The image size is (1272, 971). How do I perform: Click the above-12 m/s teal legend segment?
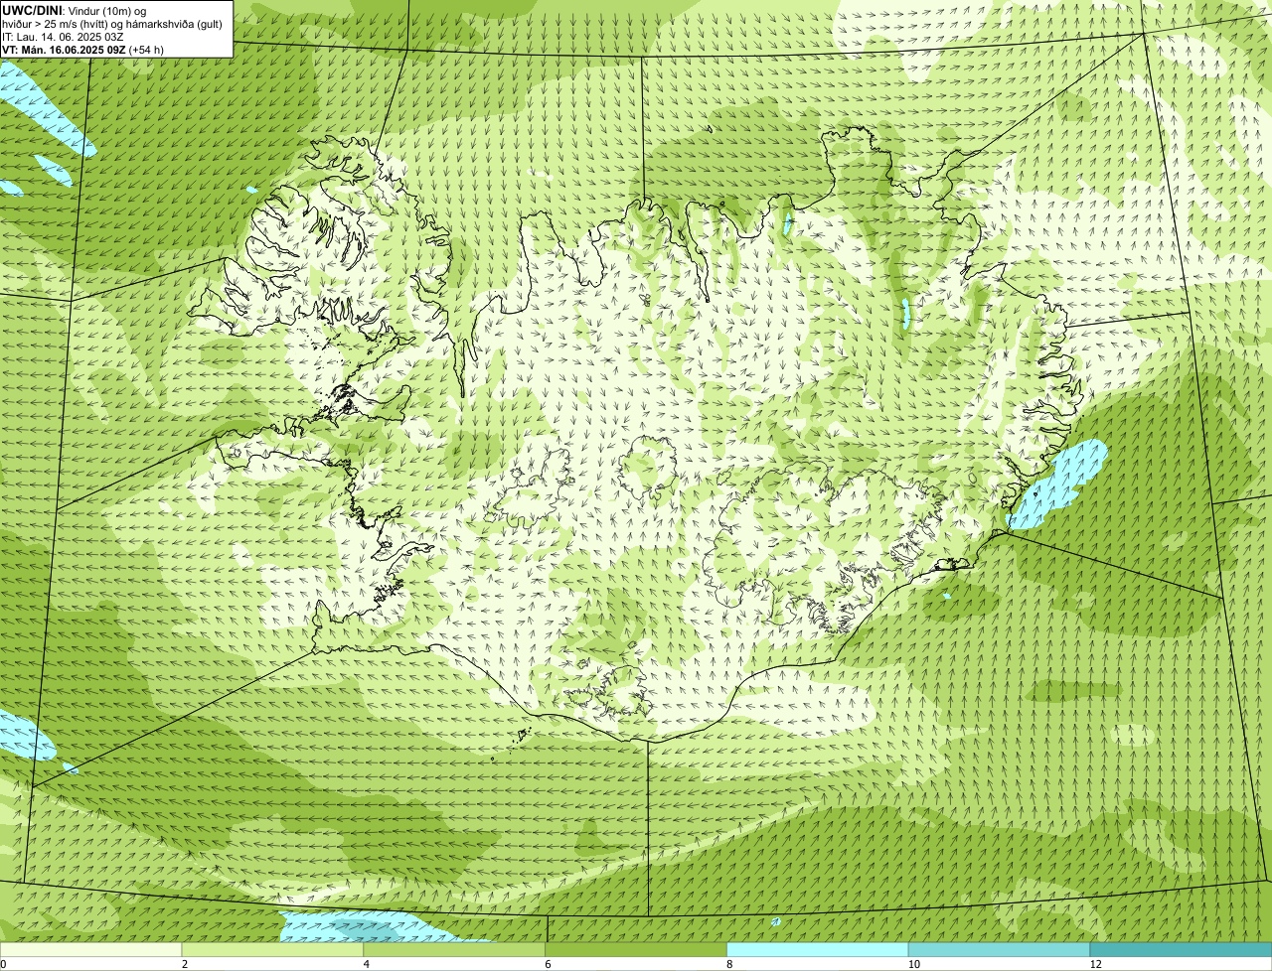[x=1181, y=950]
